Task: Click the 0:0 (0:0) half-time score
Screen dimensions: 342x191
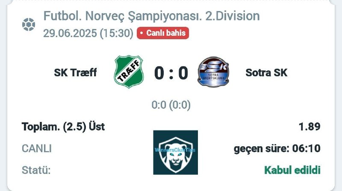Action: point(171,105)
